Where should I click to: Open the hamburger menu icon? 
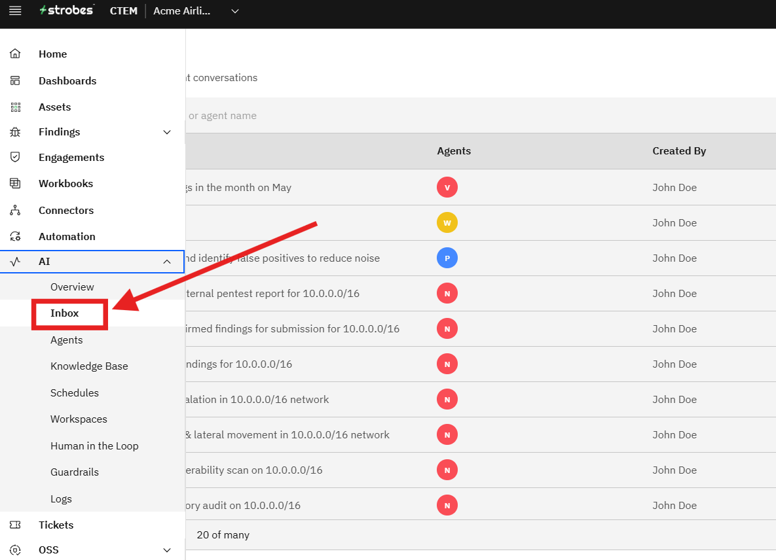15,11
